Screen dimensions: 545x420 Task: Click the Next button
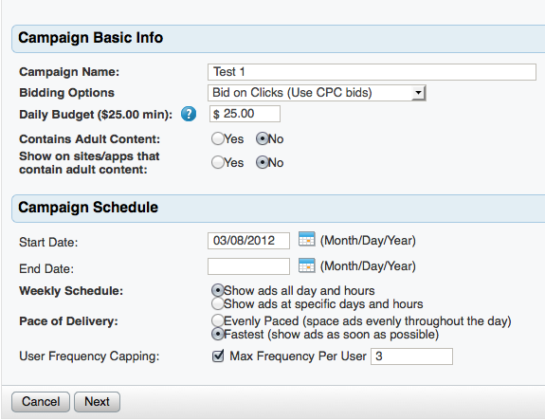tap(97, 402)
